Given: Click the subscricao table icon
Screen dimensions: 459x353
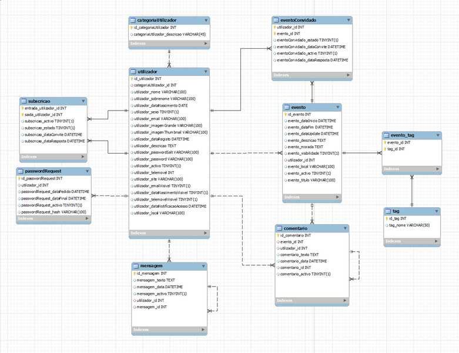Looking at the screenshot, I should (24, 101).
